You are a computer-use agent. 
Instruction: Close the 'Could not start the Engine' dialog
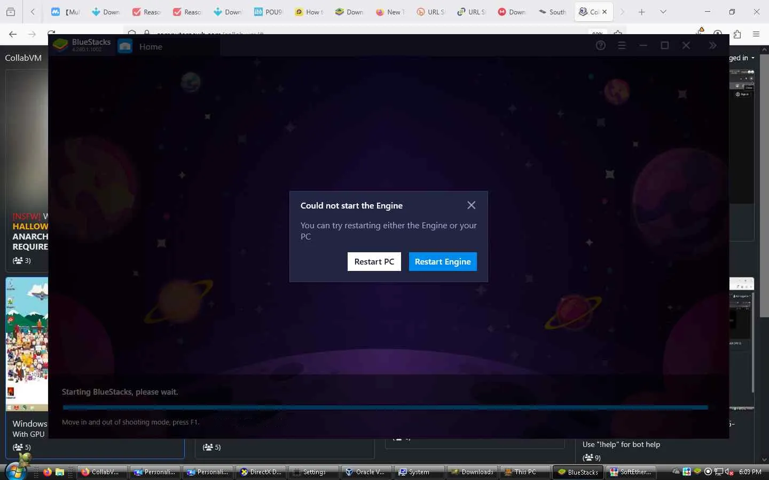(x=471, y=205)
